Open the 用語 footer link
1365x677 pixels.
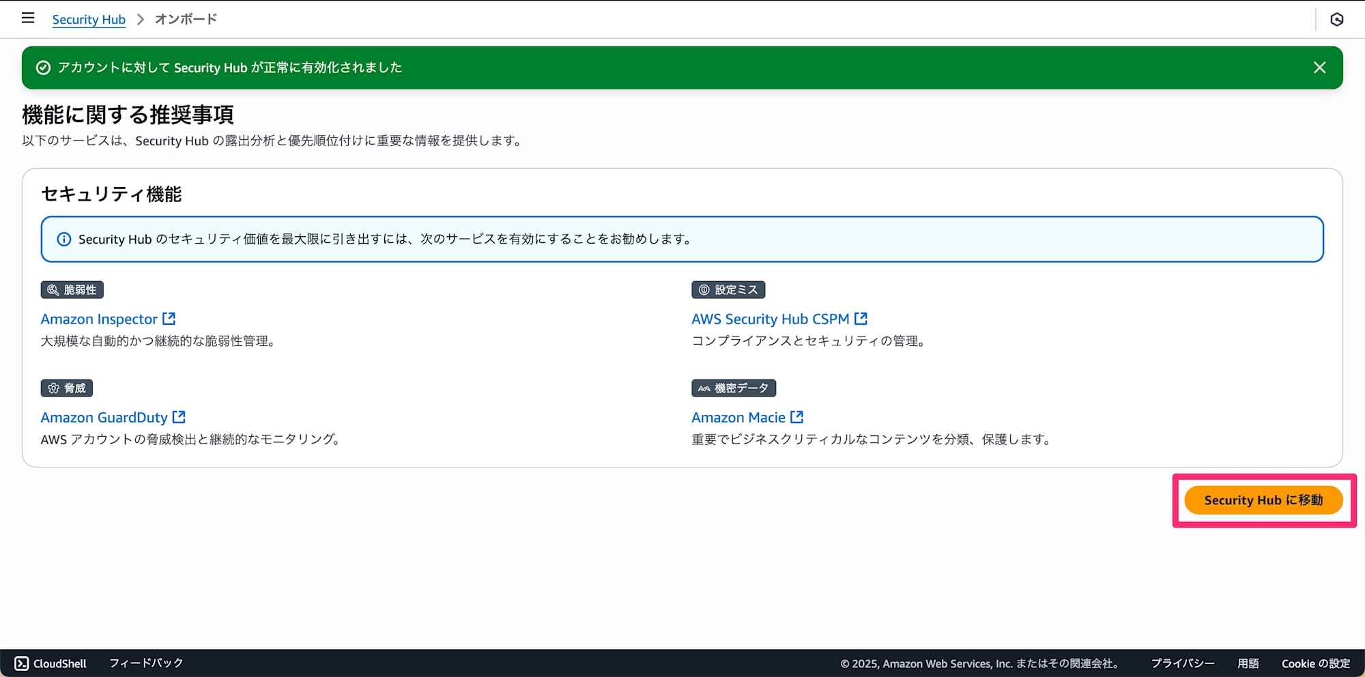(1248, 663)
